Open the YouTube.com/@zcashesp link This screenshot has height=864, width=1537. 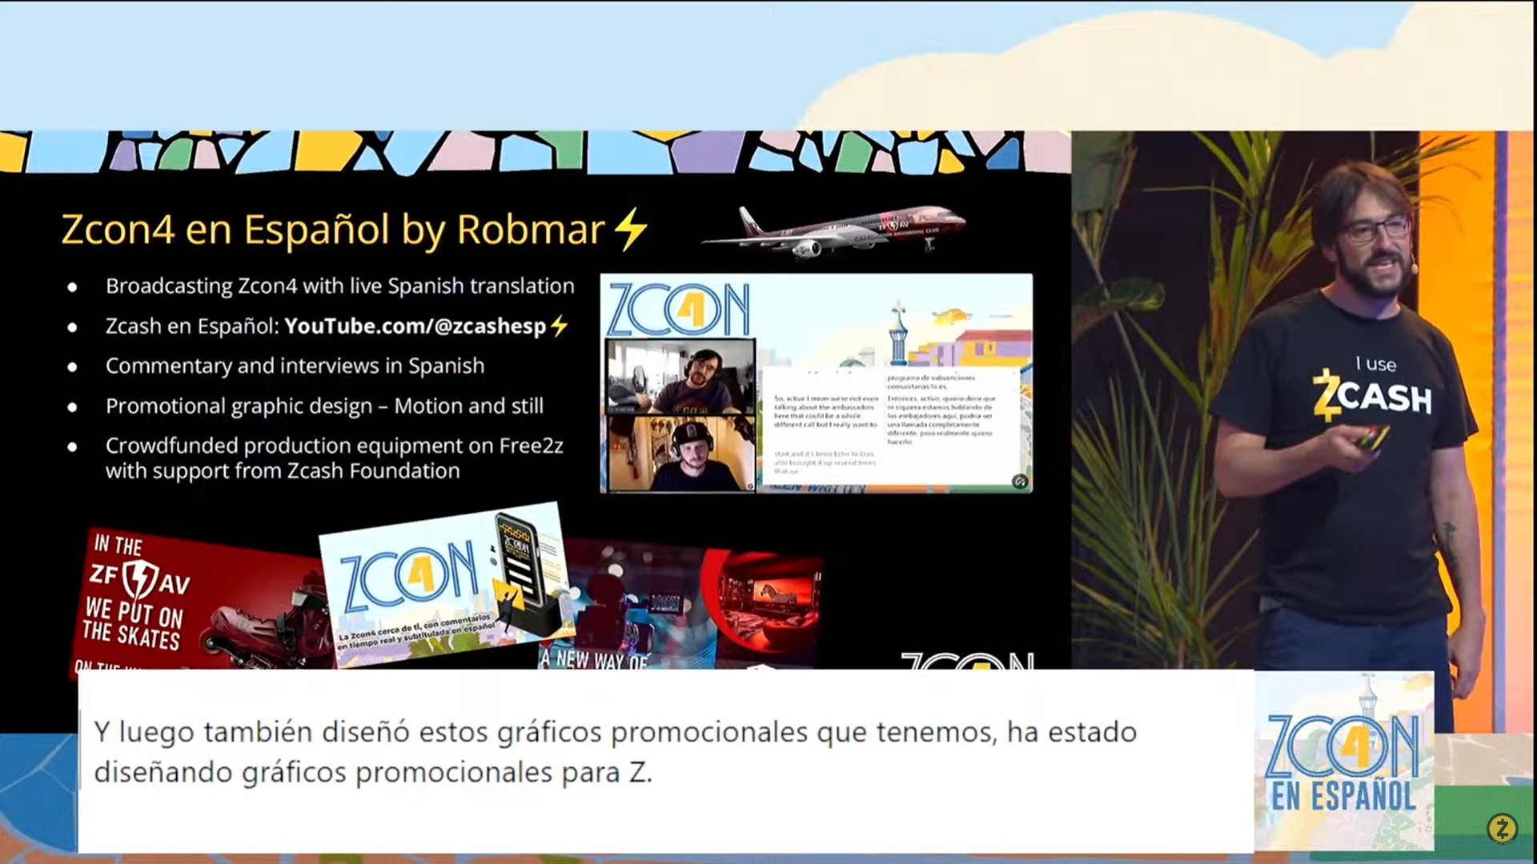click(x=415, y=326)
